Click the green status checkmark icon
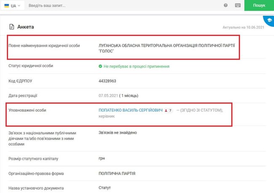The width and height of the screenshot is (274, 193). click(100, 66)
